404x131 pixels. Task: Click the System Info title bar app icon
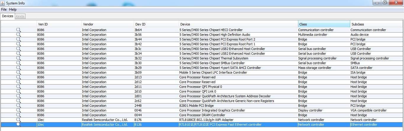(x=3, y=3)
